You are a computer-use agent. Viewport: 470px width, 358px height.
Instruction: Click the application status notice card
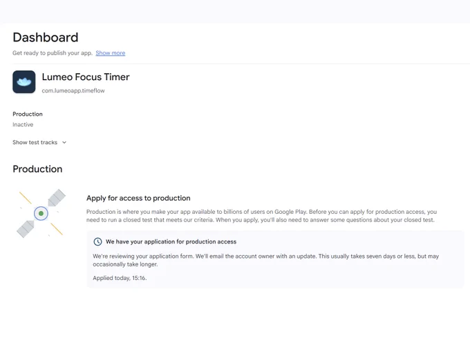click(x=276, y=259)
